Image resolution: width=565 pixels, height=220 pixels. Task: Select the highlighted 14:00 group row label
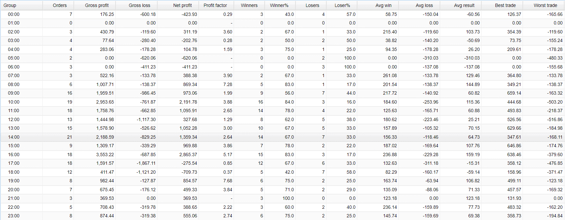(14, 137)
